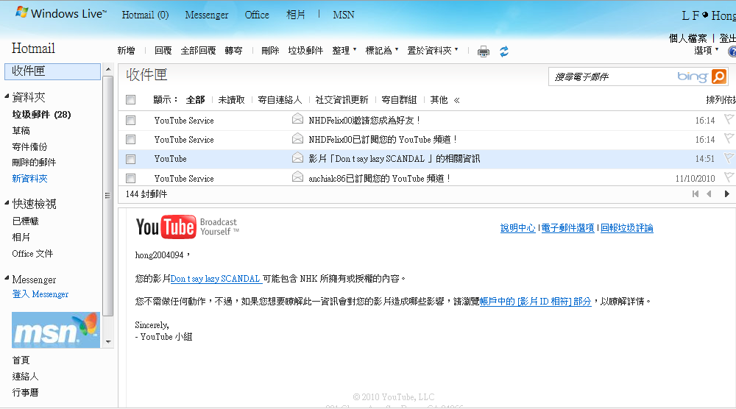The image size is (736, 409).
Task: Click the MSN butterfly banner
Action: pyautogui.click(x=56, y=330)
